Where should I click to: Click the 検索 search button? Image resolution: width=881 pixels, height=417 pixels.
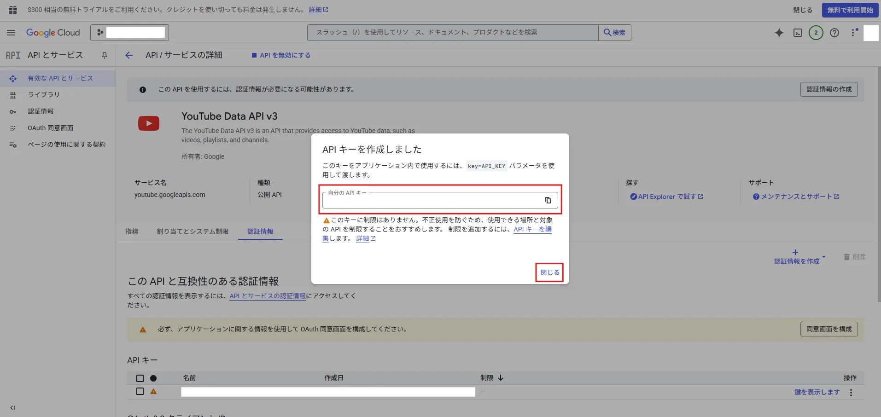(615, 33)
